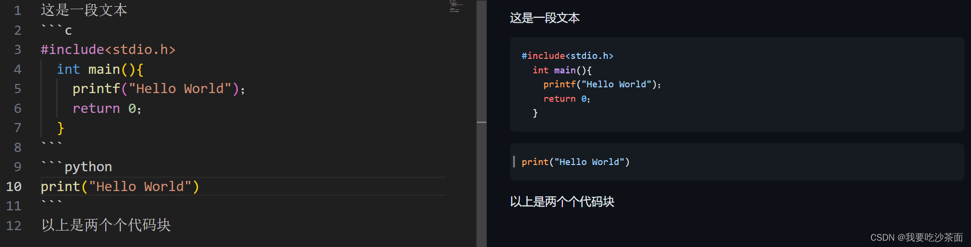This screenshot has height=247, width=971.
Task: Click line number 1 in the editor gutter
Action: [17, 11]
